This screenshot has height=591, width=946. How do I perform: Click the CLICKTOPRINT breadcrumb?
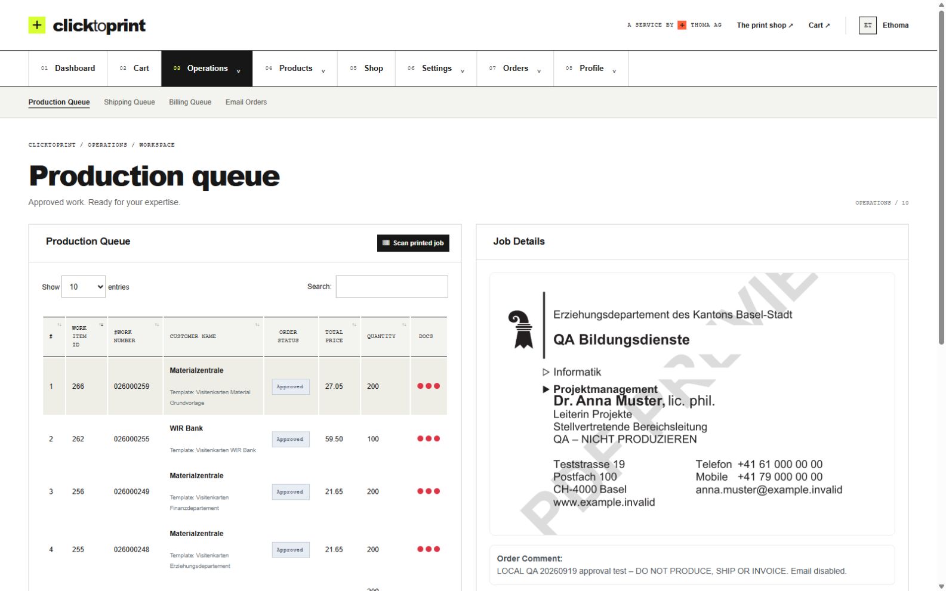pos(52,145)
